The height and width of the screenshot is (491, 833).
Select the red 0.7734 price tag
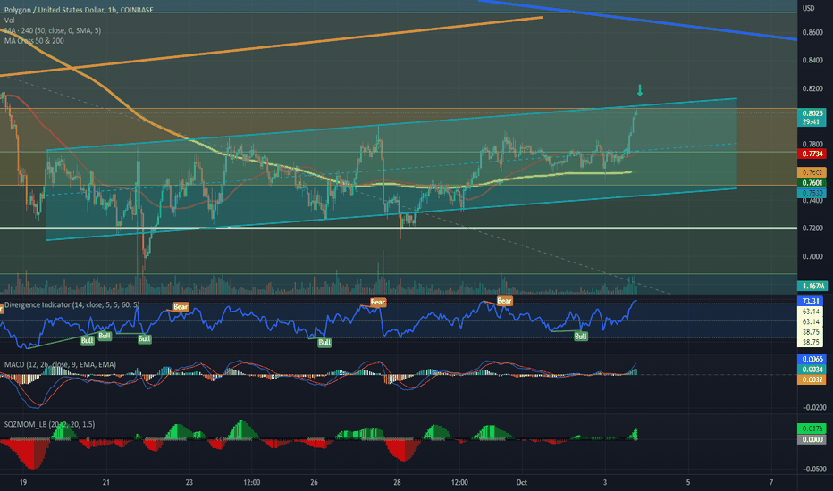click(812, 154)
